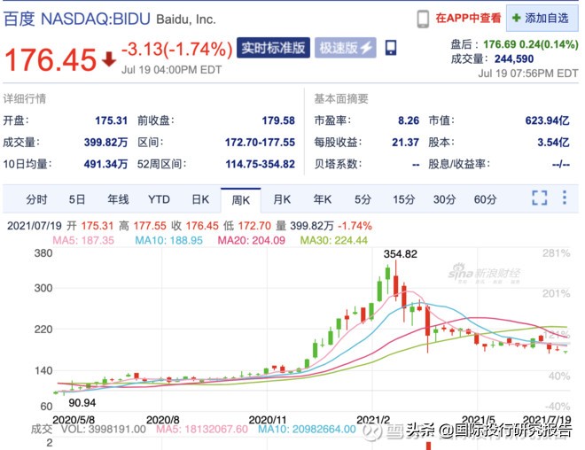The image size is (585, 450).
Task: Click the 详细行情 section heading
Action: click(x=25, y=99)
